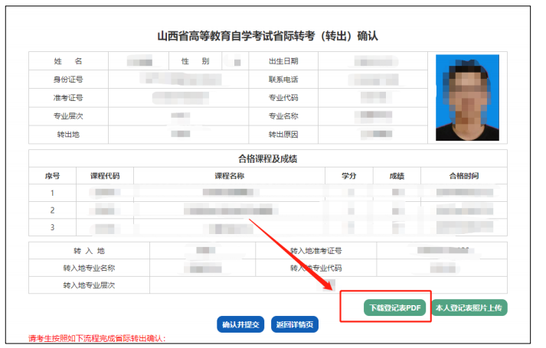The image size is (546, 348).
Task: Click the 出生日期 label cell
Action: pos(283,61)
